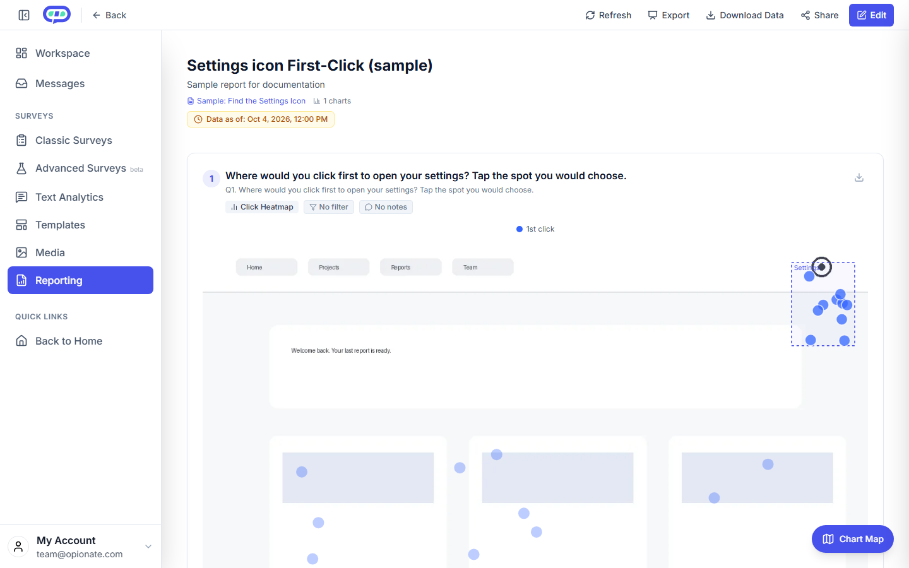Screen dimensions: 909x568
Task: Click Download Data in the top bar
Action: pos(745,15)
